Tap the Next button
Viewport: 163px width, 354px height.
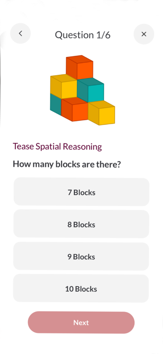[x=81, y=323]
